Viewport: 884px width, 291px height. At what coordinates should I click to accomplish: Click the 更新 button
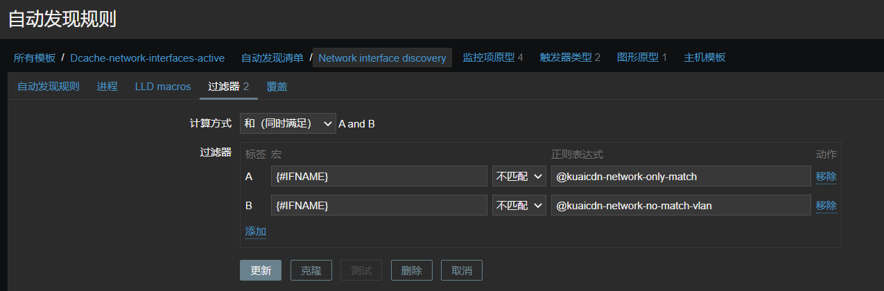click(x=261, y=270)
